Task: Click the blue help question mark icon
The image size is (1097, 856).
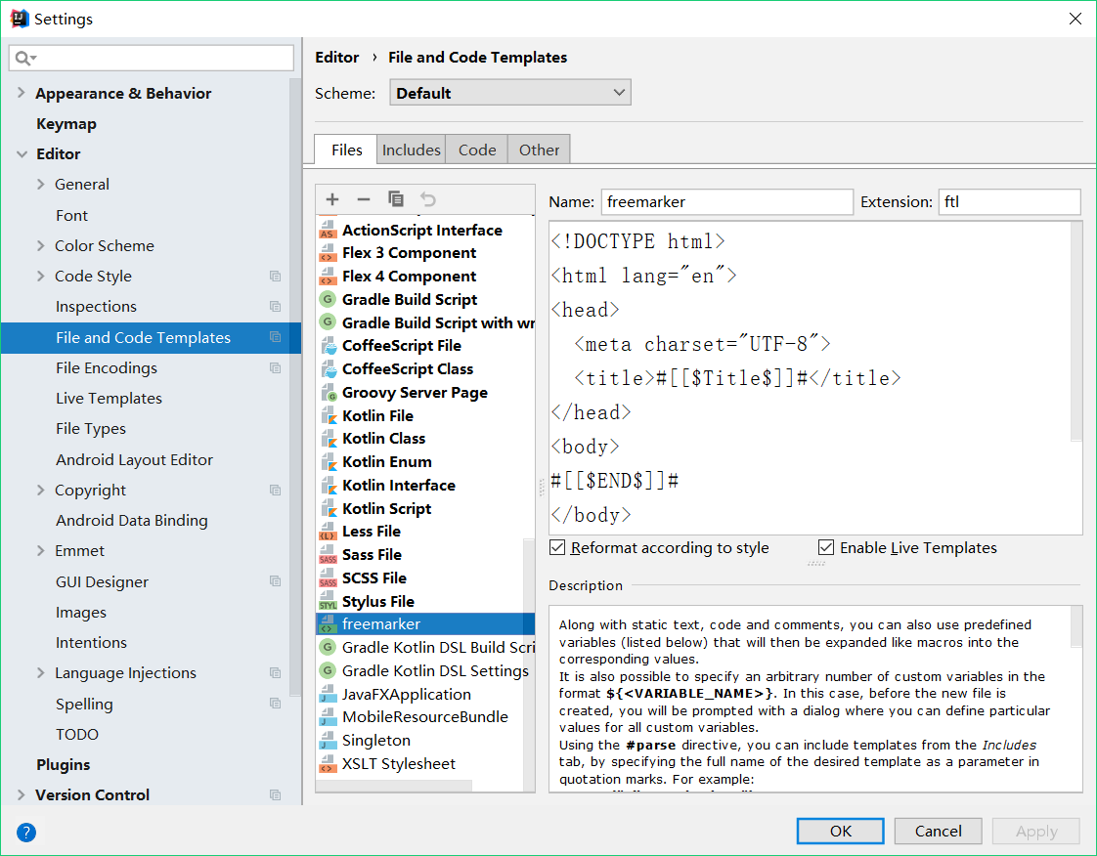Action: (25, 833)
